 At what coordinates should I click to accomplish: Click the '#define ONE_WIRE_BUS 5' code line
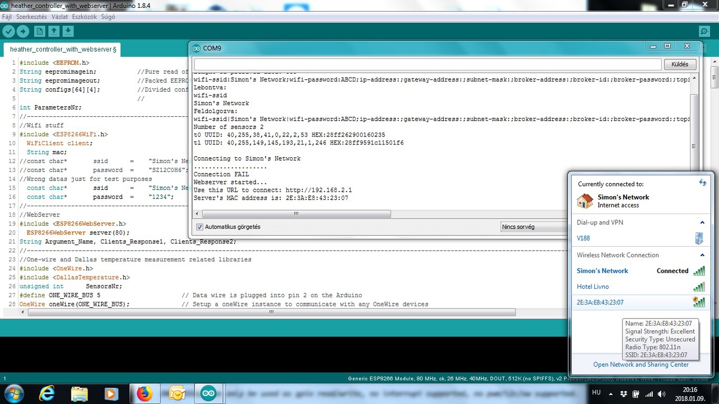[60, 296]
